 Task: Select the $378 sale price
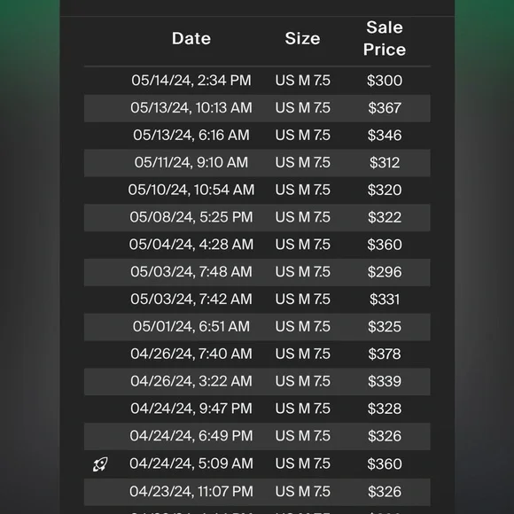[x=385, y=354]
